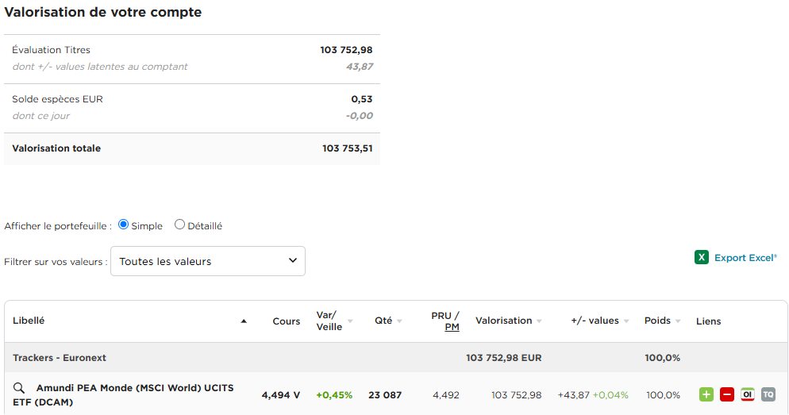Screen dimensions: 789x415
Task: Select the Détaillé portfolio view radio
Action: 179,225
